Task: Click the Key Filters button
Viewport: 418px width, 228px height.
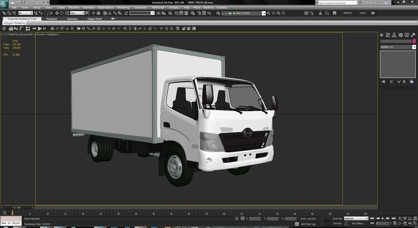Action: tap(358, 223)
